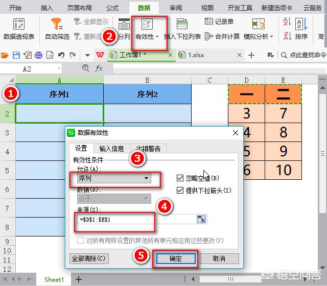Print the sheet with the printer icon
This screenshot has width=327, height=286.
(39, 55)
